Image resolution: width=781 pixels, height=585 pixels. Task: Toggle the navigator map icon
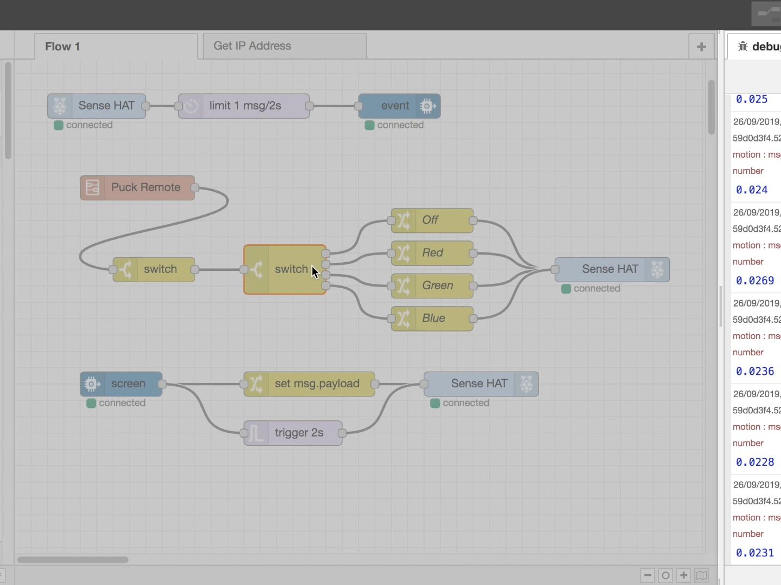tap(701, 575)
